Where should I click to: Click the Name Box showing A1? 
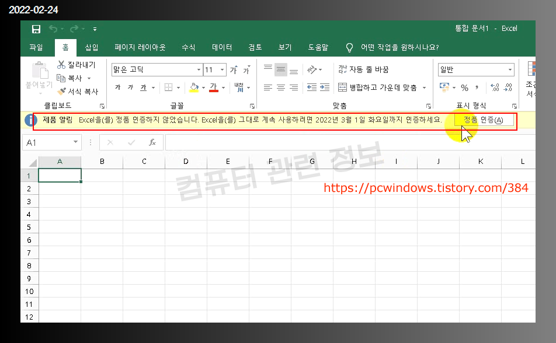[52, 142]
